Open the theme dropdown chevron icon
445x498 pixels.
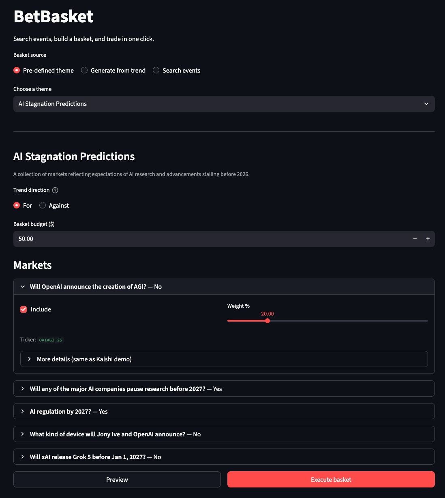click(426, 104)
